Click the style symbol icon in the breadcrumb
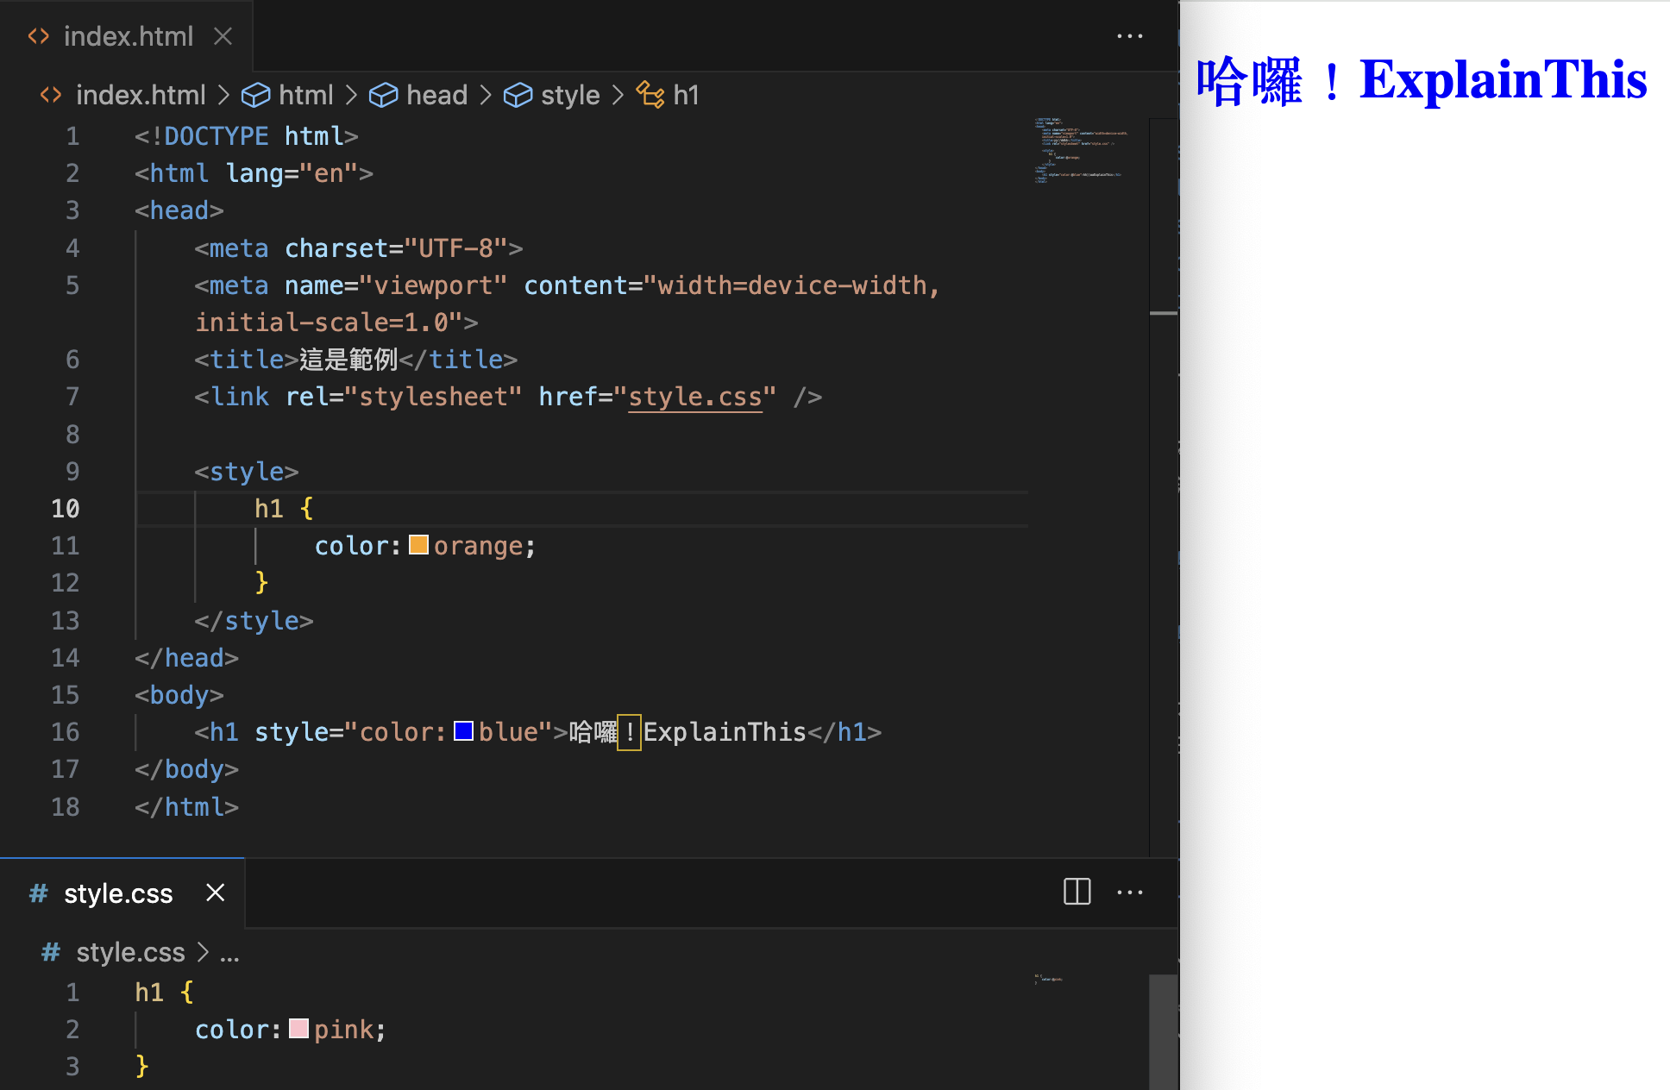 click(x=518, y=95)
